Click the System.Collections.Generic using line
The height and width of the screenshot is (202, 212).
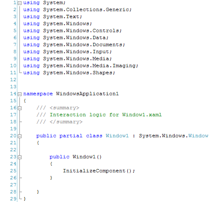[77, 10]
